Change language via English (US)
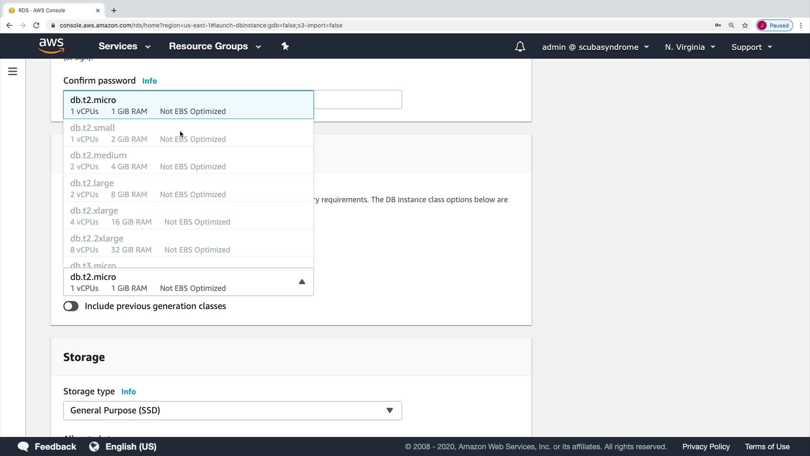Screen dimensions: 810x456 pyautogui.click(x=123, y=446)
